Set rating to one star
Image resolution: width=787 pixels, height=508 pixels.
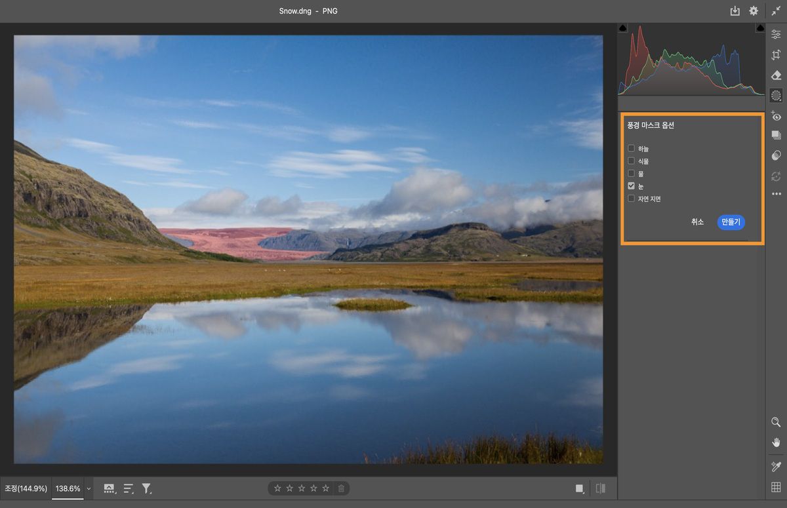tap(277, 488)
